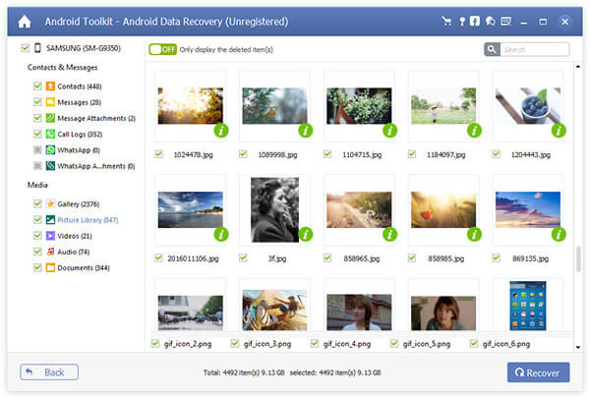This screenshot has height=399, width=590.
Task: Click info badge on 1024478.jpg thumbnail
Action: tap(221, 130)
